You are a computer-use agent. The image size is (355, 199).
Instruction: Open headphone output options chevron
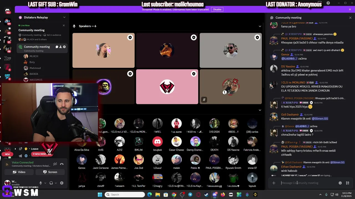(55, 183)
